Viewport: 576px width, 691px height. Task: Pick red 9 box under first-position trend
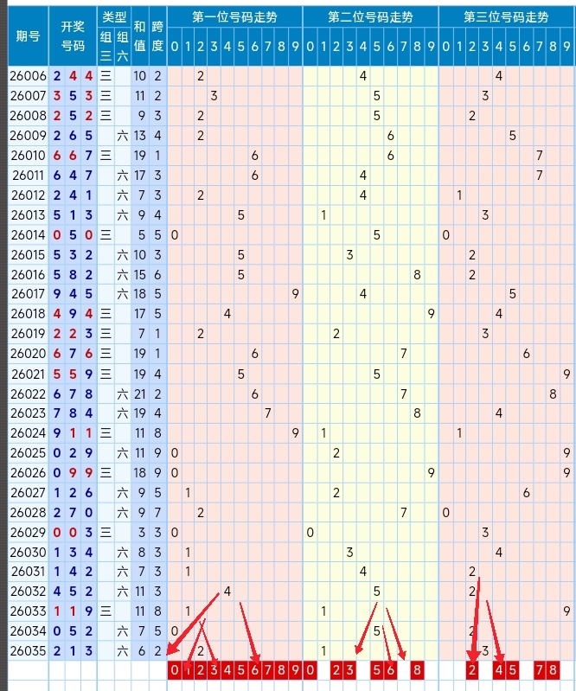295,670
